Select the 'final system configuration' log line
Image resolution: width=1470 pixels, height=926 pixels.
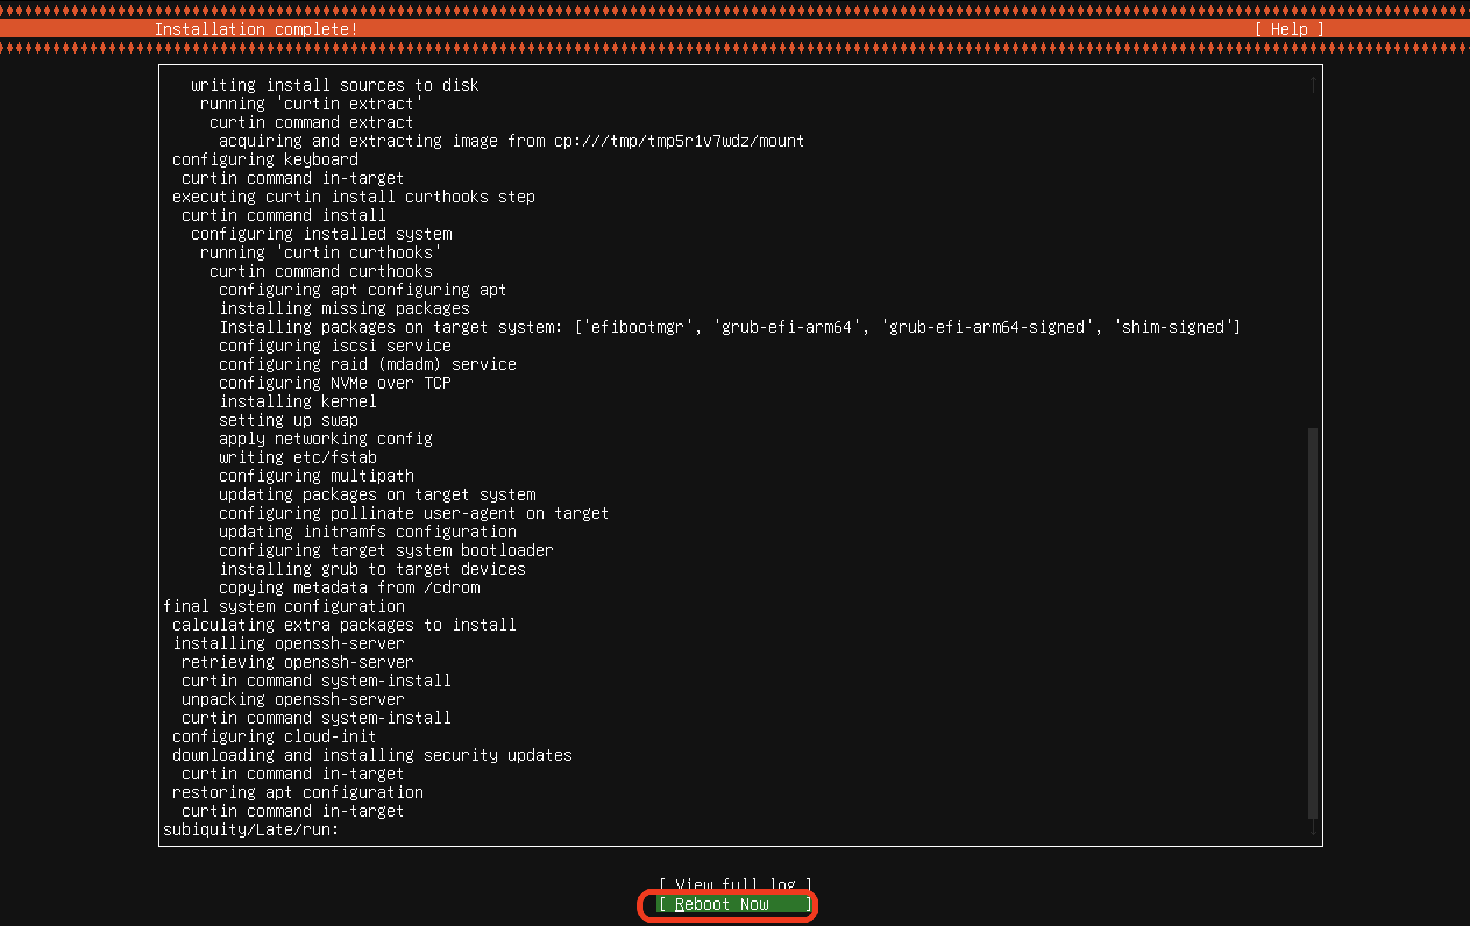[284, 606]
